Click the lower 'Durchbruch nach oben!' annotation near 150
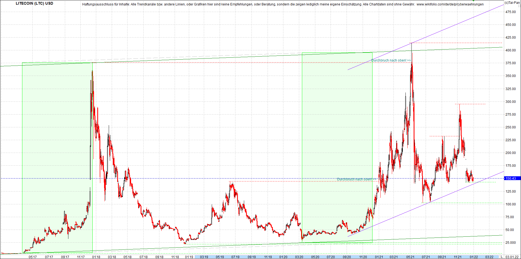 [357, 179]
